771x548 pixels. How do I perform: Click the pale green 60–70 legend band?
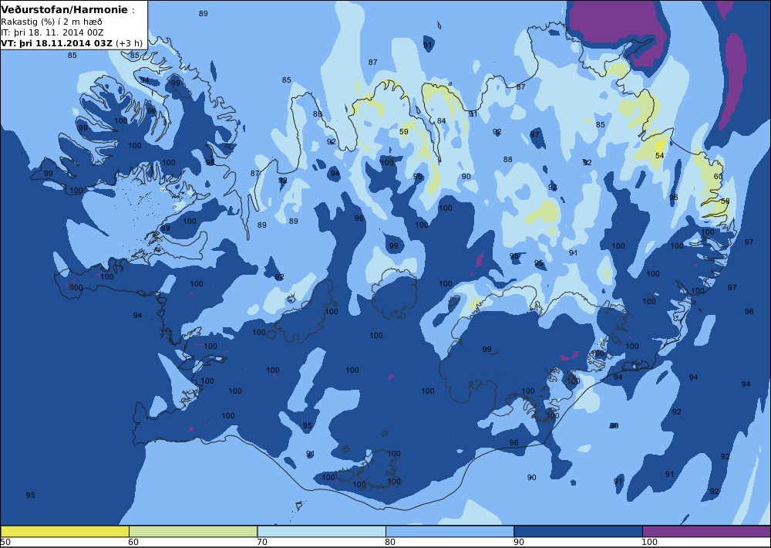[193, 531]
